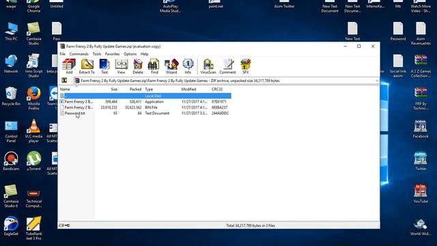The height and width of the screenshot is (246, 437).
Task: Run the Test archive tool
Action: tap(104, 66)
